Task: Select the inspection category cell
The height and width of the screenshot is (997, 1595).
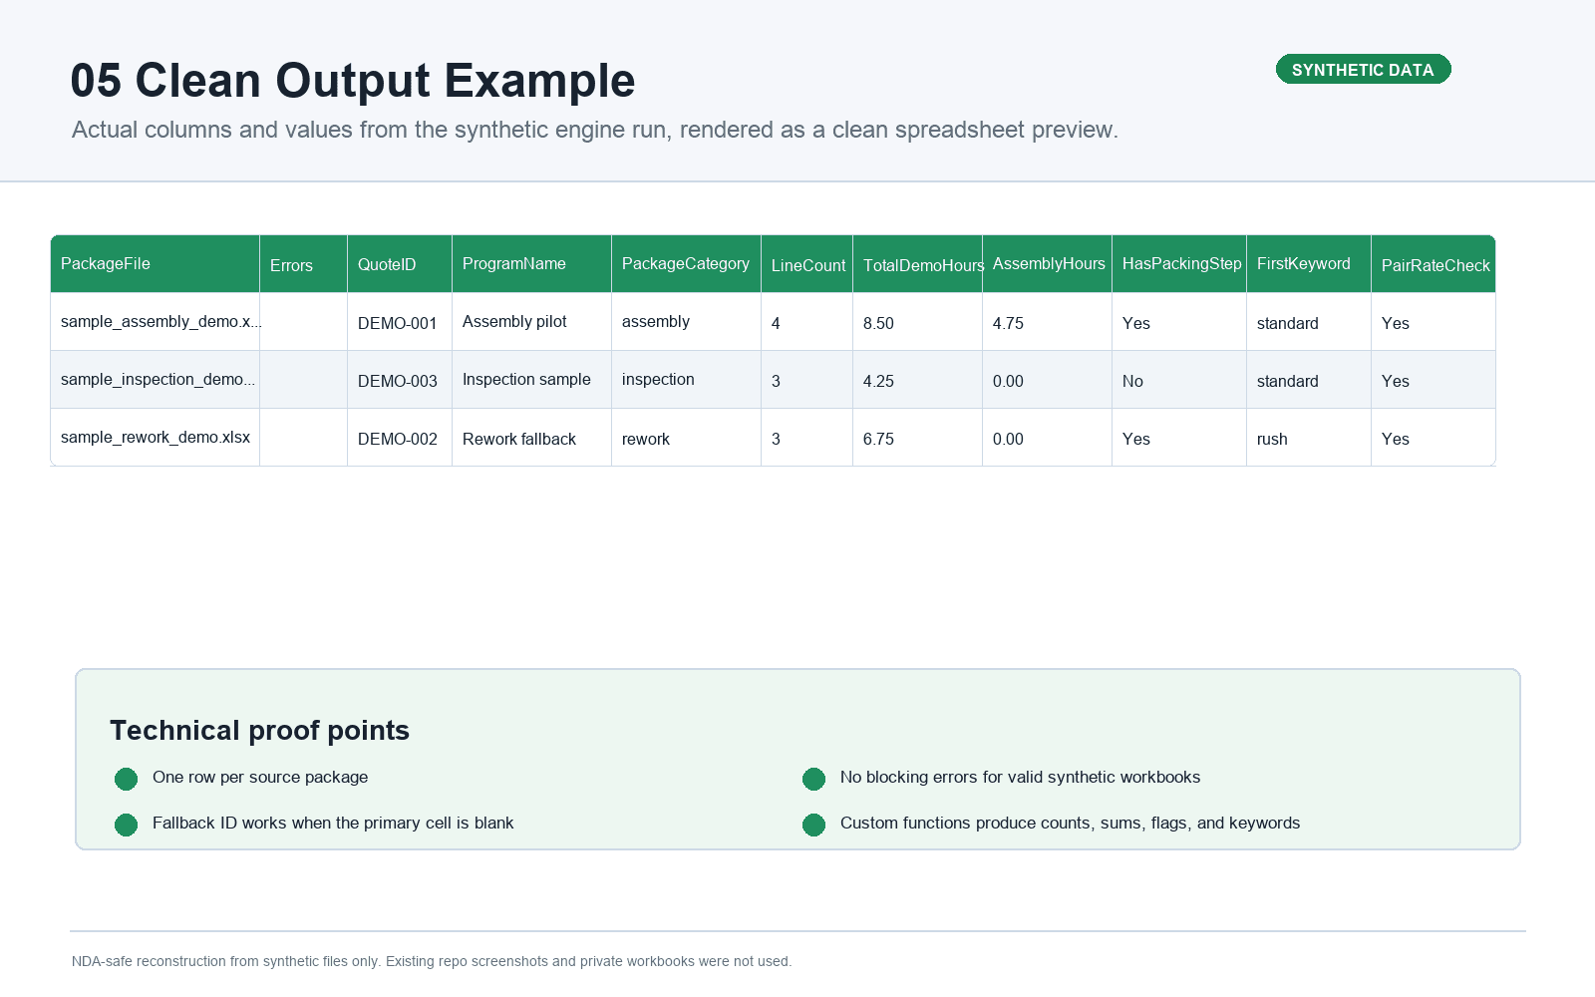Action: coord(686,380)
